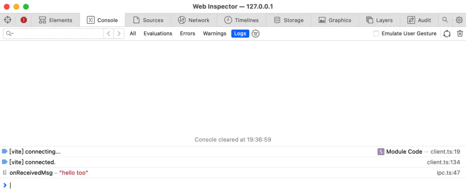
Task: Switch to the Elements tab
Action: coord(56,20)
